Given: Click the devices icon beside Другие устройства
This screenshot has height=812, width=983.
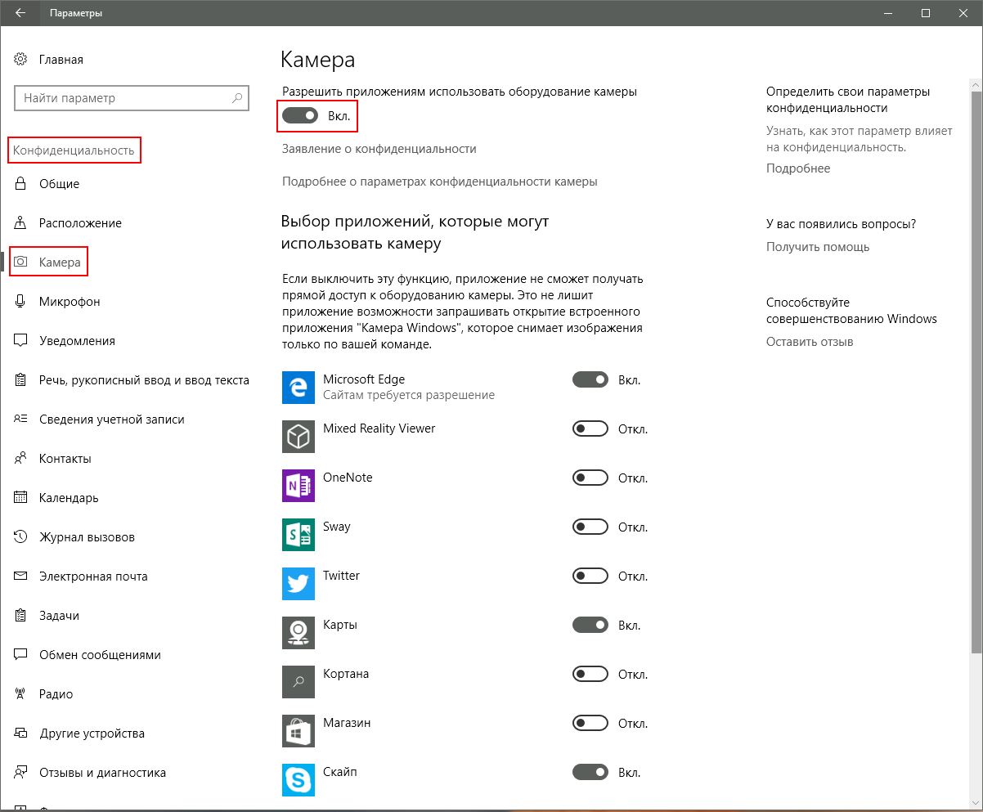Looking at the screenshot, I should tap(21, 733).
